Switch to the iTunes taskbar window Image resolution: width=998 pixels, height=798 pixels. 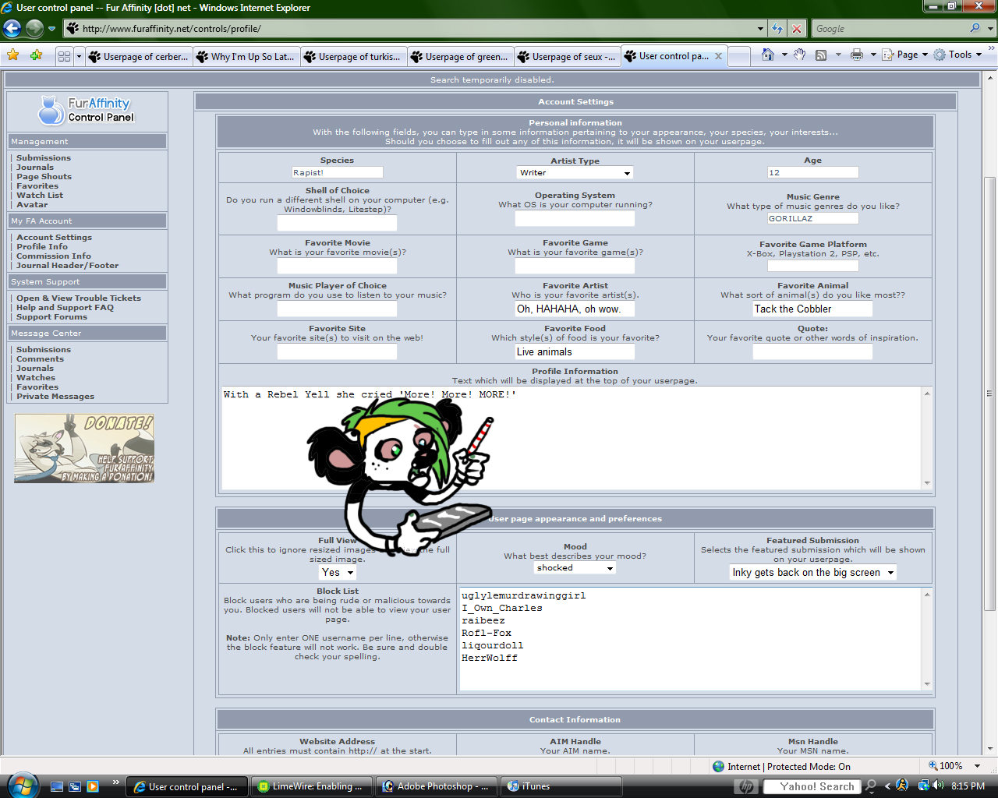tap(561, 786)
